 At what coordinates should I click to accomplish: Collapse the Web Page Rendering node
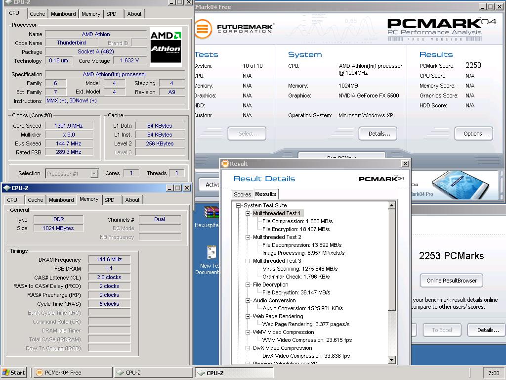[x=248, y=316]
